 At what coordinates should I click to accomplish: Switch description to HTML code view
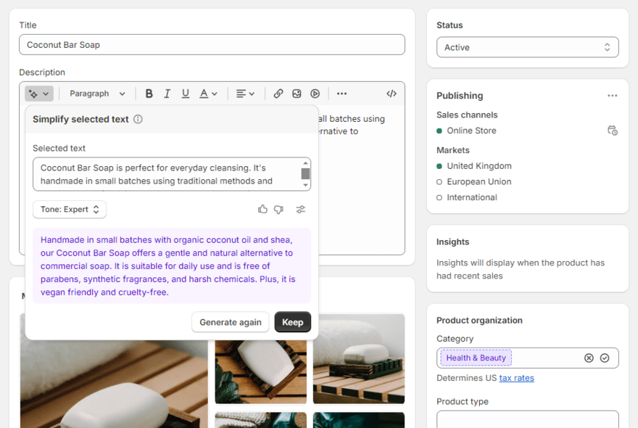391,93
